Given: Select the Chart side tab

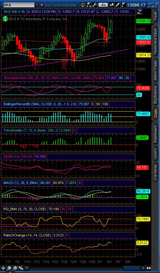Looking at the screenshot, I should tap(156, 113).
